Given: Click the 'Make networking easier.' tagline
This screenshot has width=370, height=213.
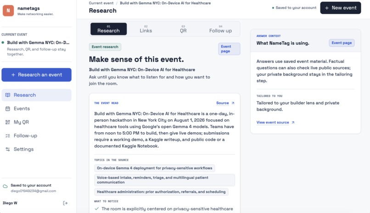Looking at the screenshot, I should coord(35,14).
